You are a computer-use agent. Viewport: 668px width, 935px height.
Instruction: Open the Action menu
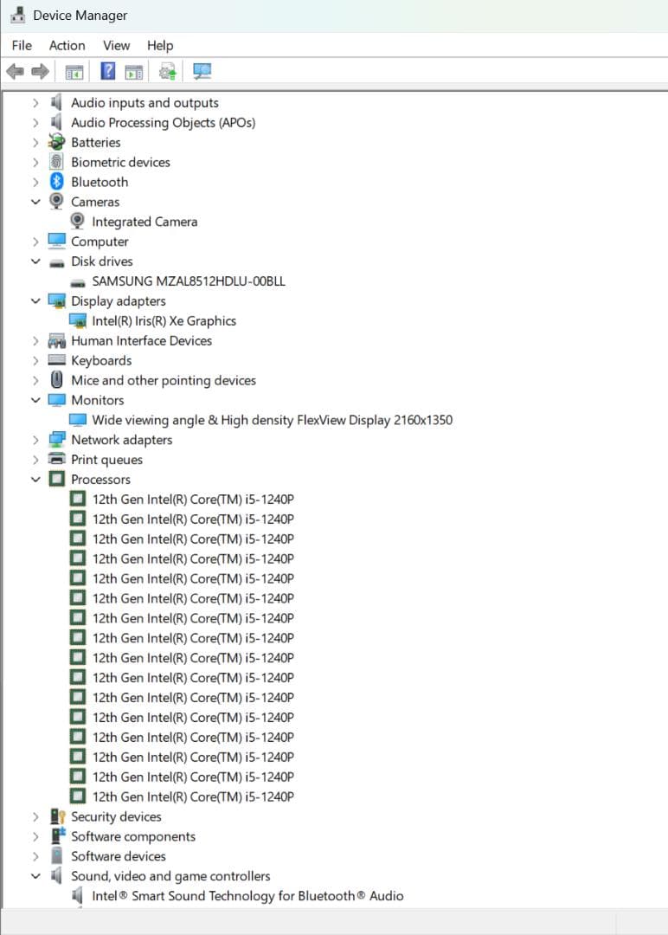coord(67,45)
